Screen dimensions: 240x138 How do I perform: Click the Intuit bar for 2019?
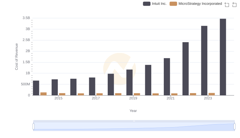point(130,82)
